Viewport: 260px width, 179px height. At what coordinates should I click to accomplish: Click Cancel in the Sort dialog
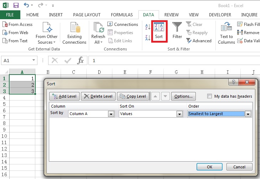239,167
